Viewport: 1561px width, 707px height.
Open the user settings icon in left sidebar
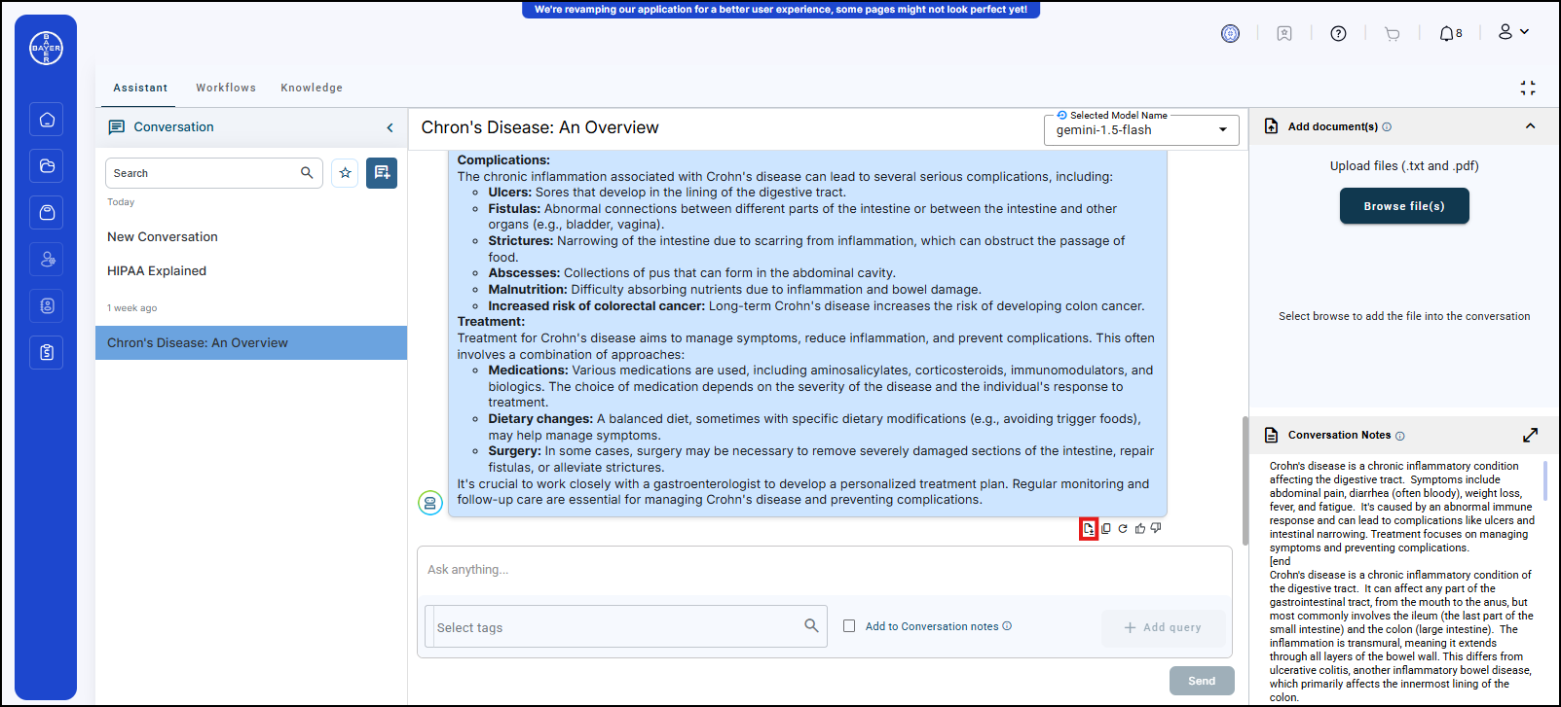[46, 260]
